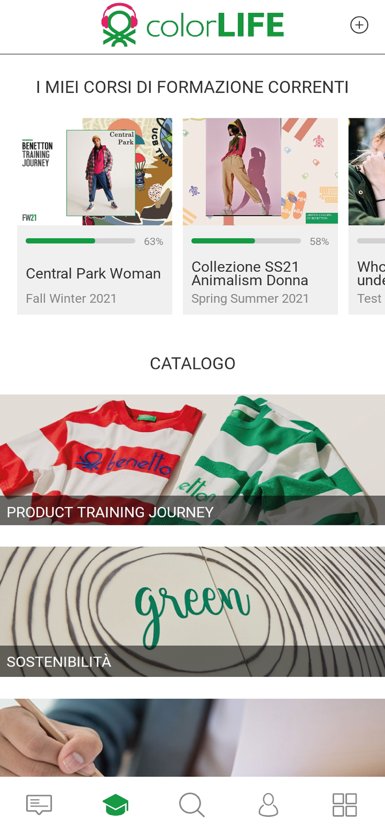This screenshot has width=385, height=834.
Task: Open the Product Training Journey catalog banner
Action: tap(192, 460)
